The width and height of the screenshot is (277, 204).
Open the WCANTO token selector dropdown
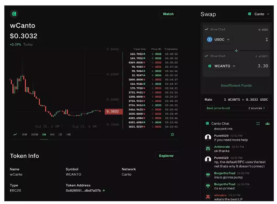222,66
